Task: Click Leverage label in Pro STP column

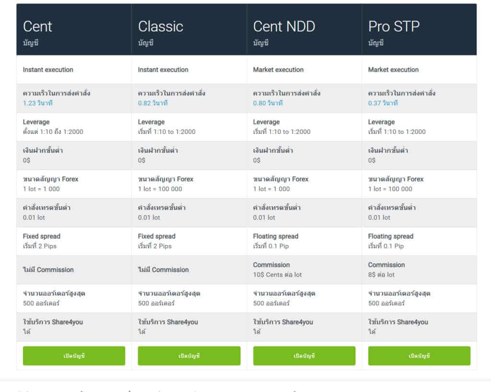Action: pyautogui.click(x=381, y=122)
